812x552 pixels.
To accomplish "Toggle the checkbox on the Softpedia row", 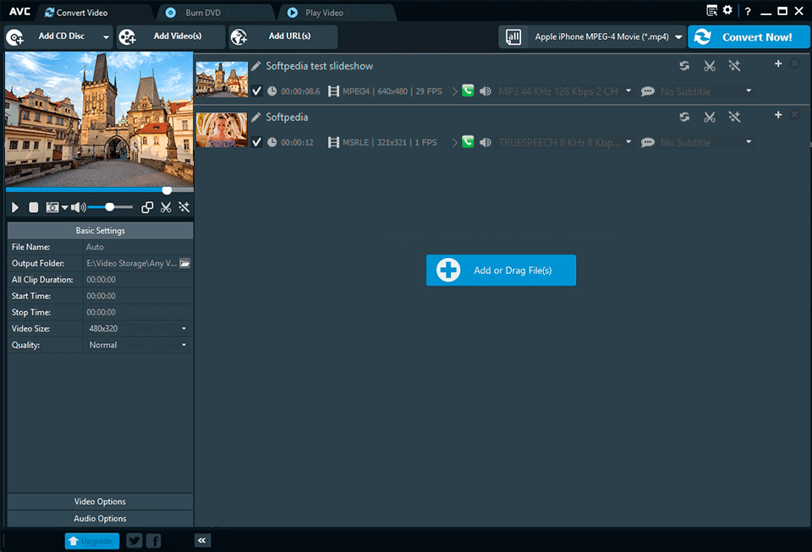I will click(x=257, y=142).
